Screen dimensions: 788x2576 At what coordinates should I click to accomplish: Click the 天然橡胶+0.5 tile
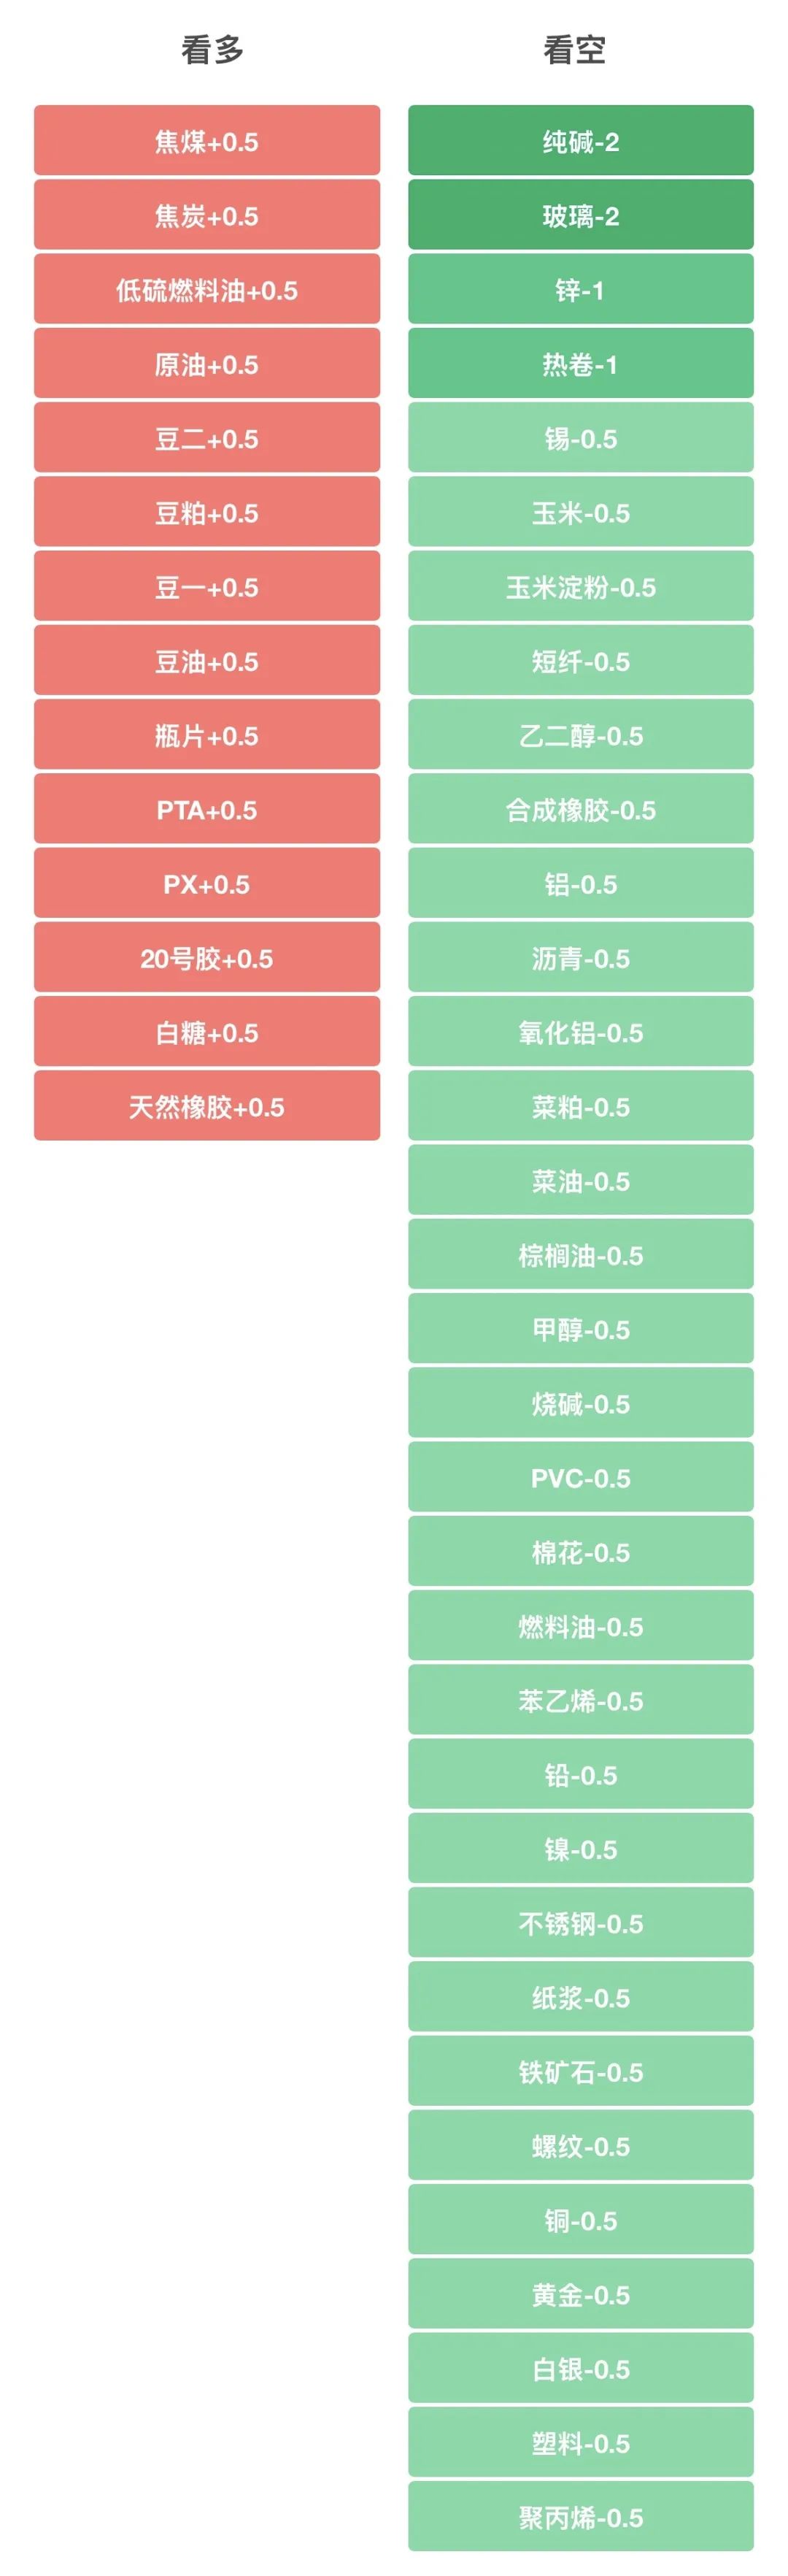click(206, 1106)
